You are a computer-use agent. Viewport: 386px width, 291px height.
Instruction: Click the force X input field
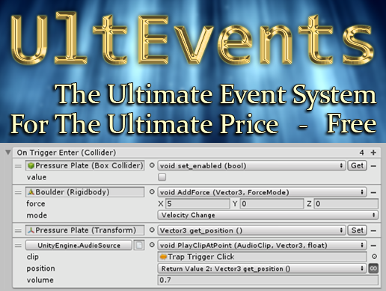(197, 203)
